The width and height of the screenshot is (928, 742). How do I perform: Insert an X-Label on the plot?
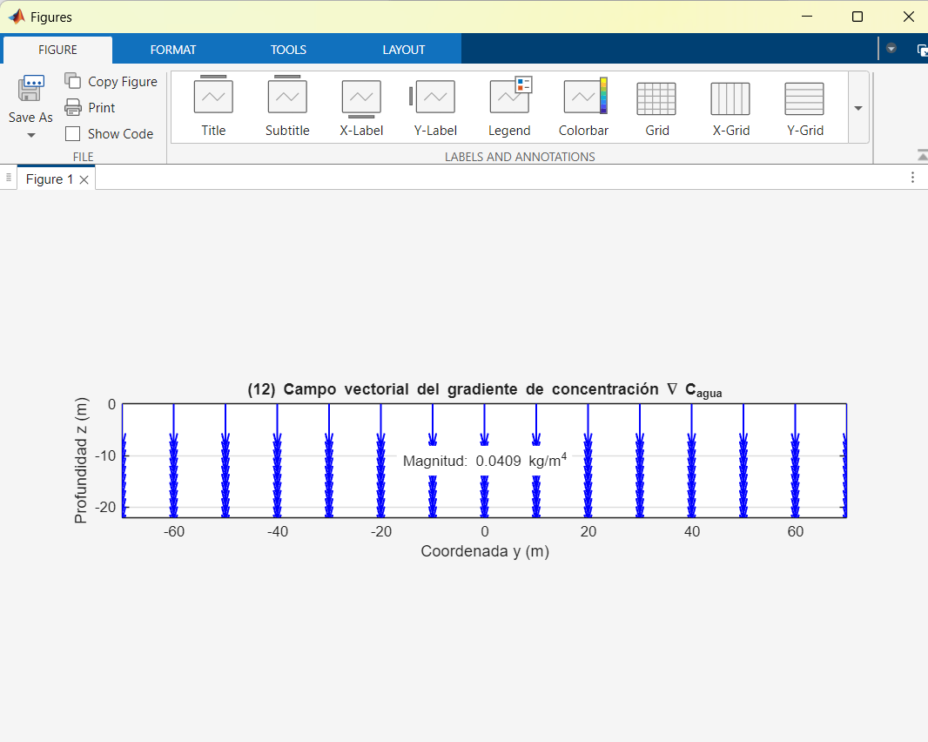point(361,98)
